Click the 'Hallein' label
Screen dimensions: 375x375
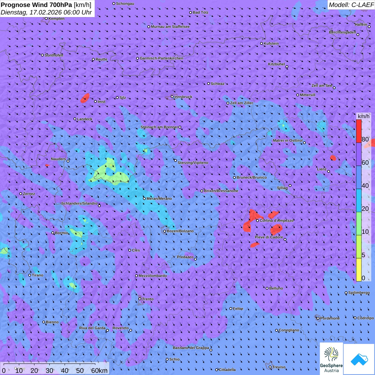361,24
